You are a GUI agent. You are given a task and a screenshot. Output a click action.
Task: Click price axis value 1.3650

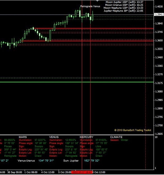159,40
